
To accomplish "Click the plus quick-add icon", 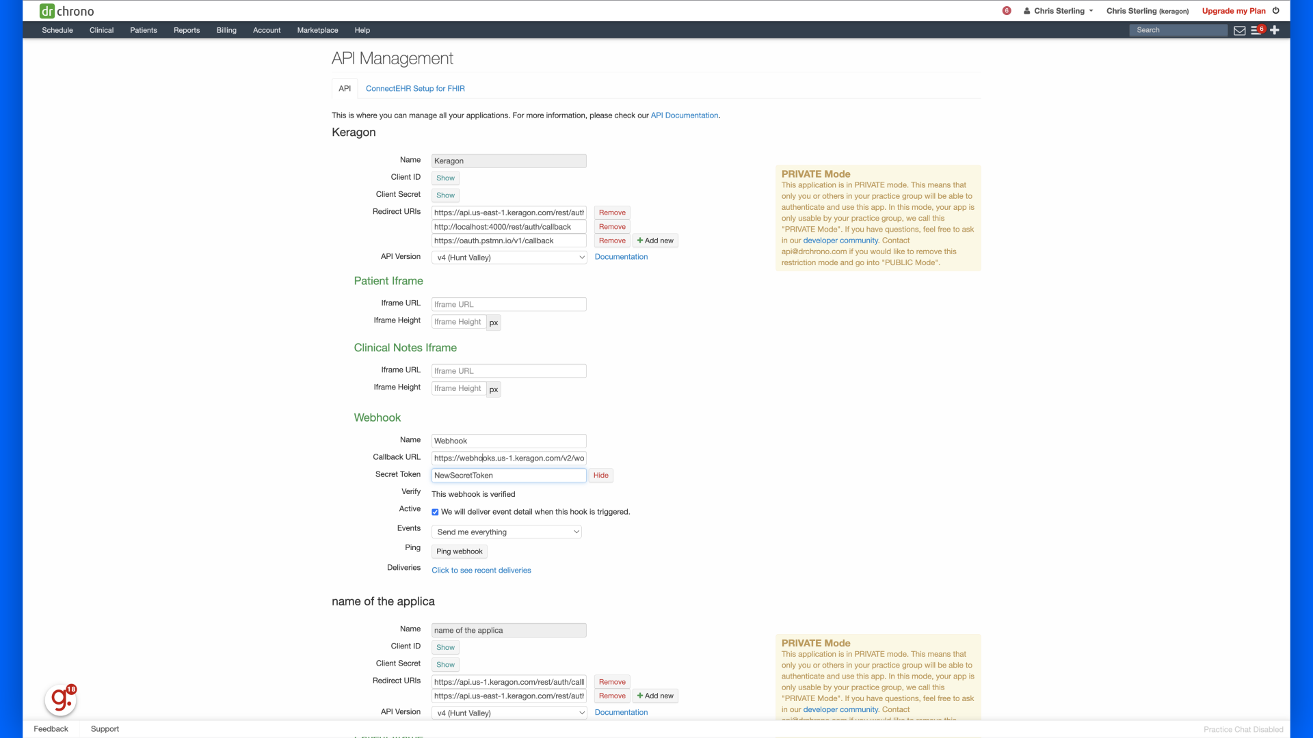I will (x=1275, y=30).
